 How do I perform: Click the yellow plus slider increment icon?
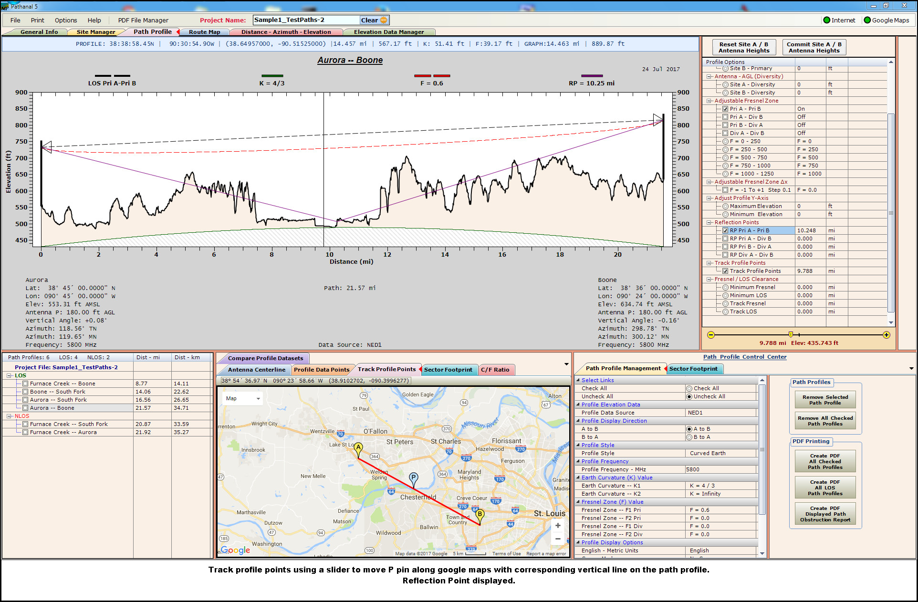[x=886, y=335]
